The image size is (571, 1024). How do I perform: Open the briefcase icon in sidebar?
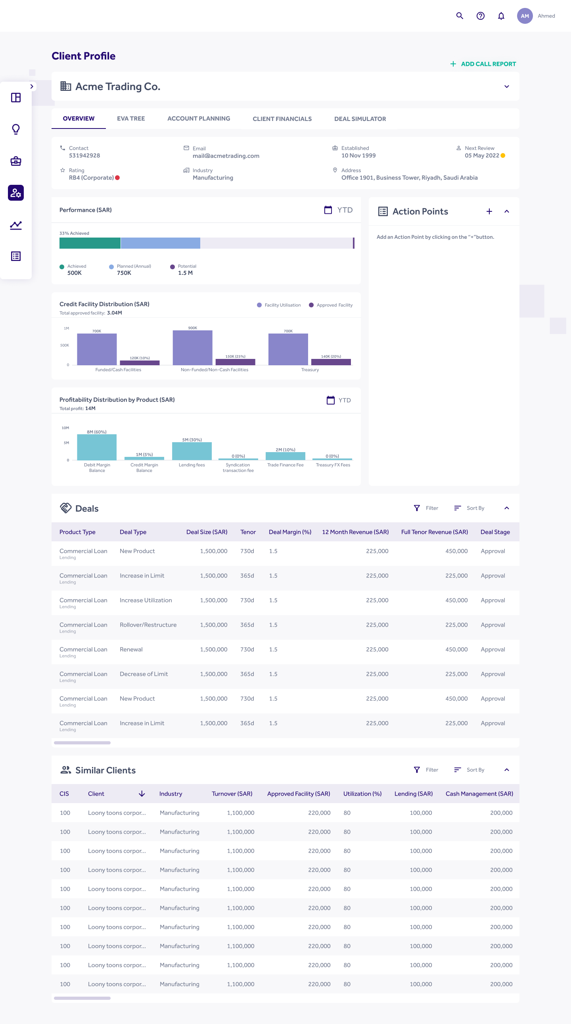tap(16, 161)
